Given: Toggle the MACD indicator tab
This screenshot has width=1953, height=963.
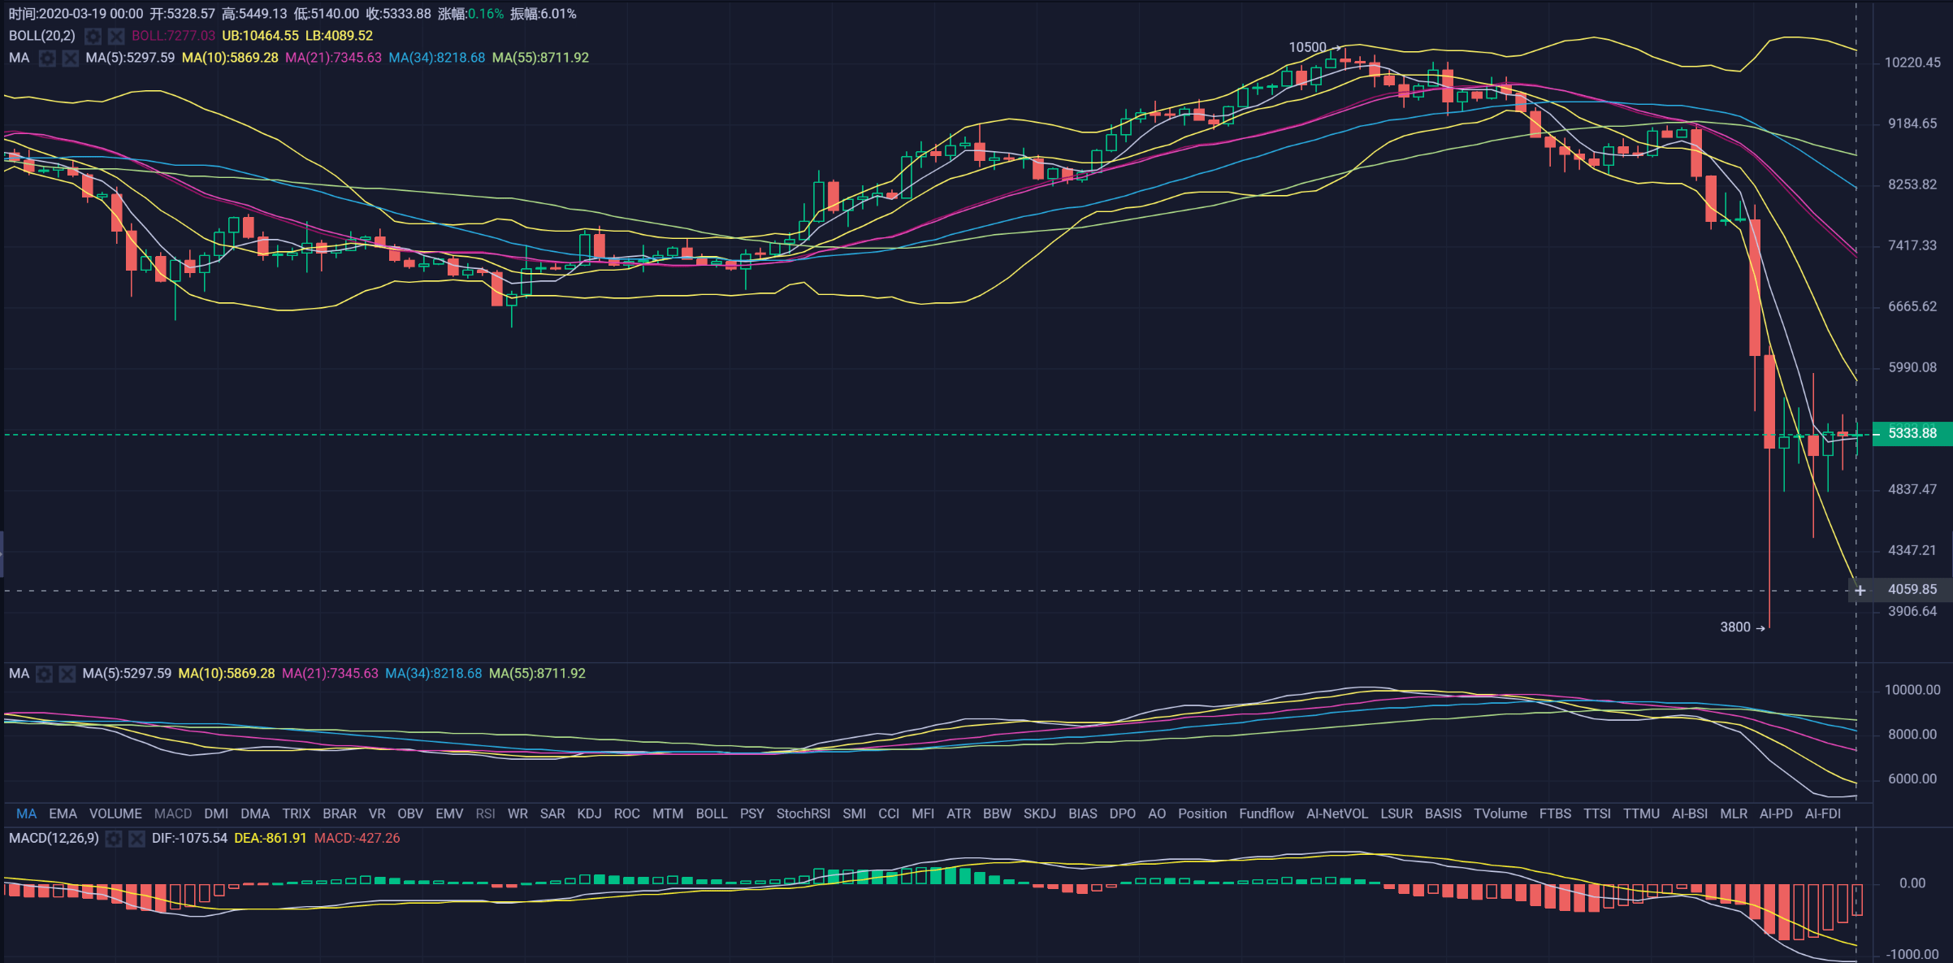Looking at the screenshot, I should [x=173, y=813].
